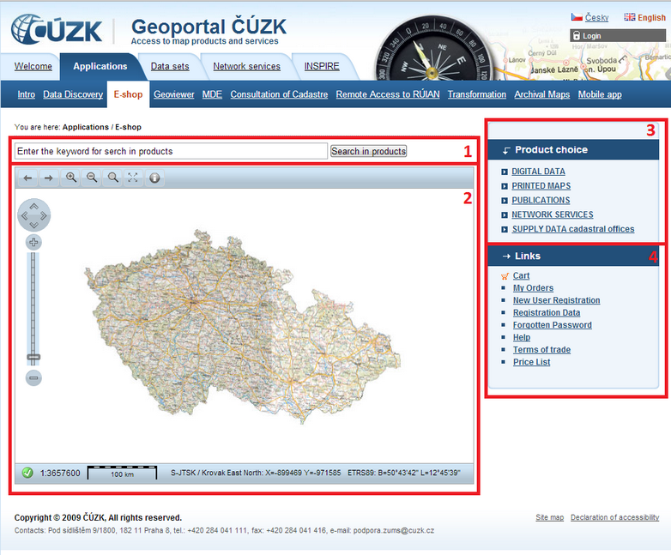Select the zoom in magnifier tool
The height and width of the screenshot is (555, 671).
71,178
